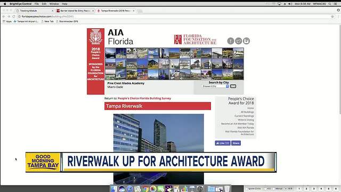Open the Trash in the Dock
Viewport: 341px width, 192px height.
(227, 189)
